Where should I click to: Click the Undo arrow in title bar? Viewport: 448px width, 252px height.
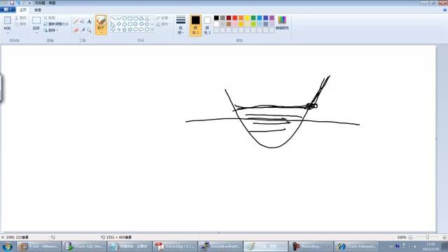tap(18, 3)
